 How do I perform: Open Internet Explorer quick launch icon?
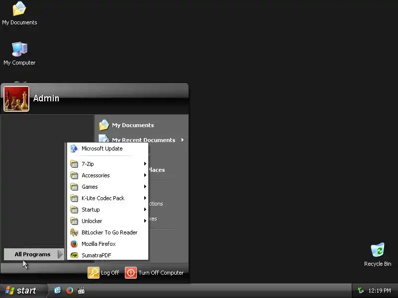point(58,291)
